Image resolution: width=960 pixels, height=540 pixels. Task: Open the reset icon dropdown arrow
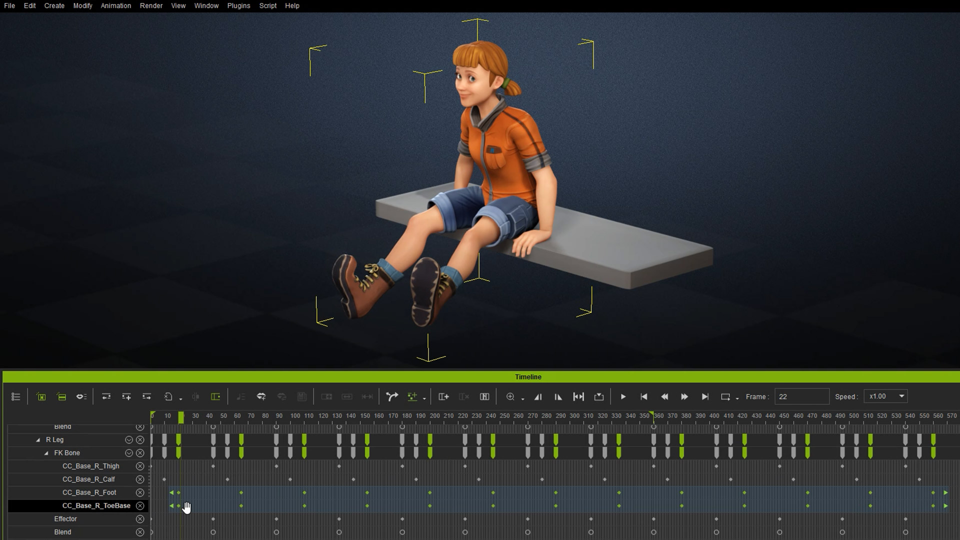coord(180,398)
